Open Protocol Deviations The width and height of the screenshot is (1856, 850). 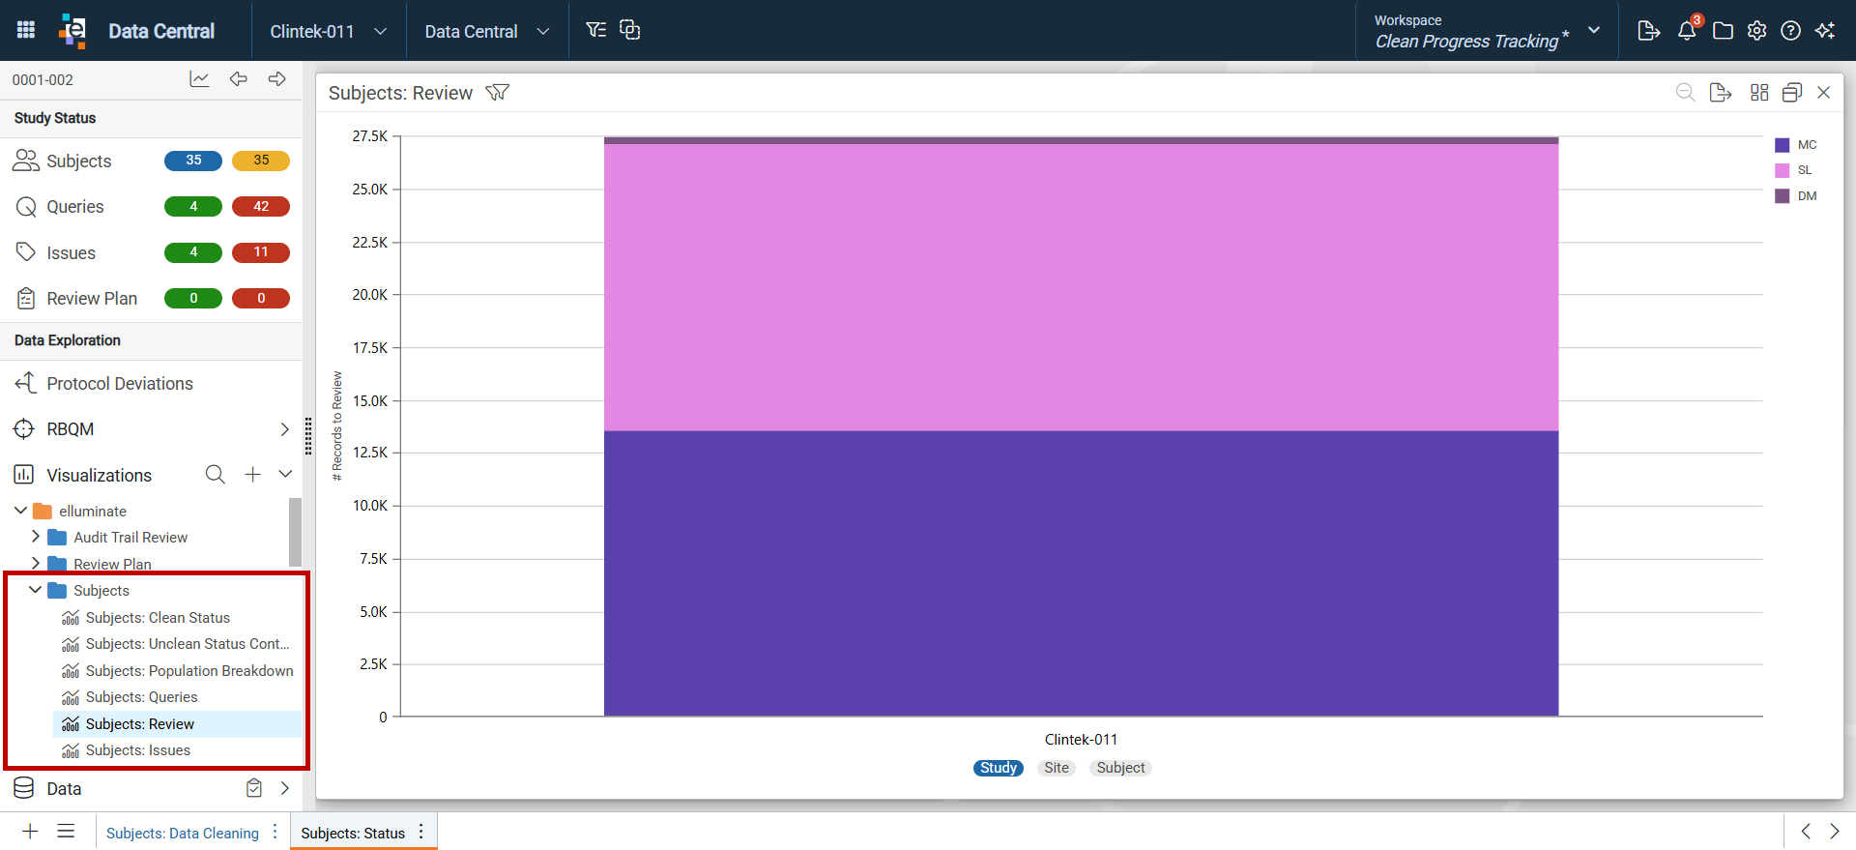(120, 384)
